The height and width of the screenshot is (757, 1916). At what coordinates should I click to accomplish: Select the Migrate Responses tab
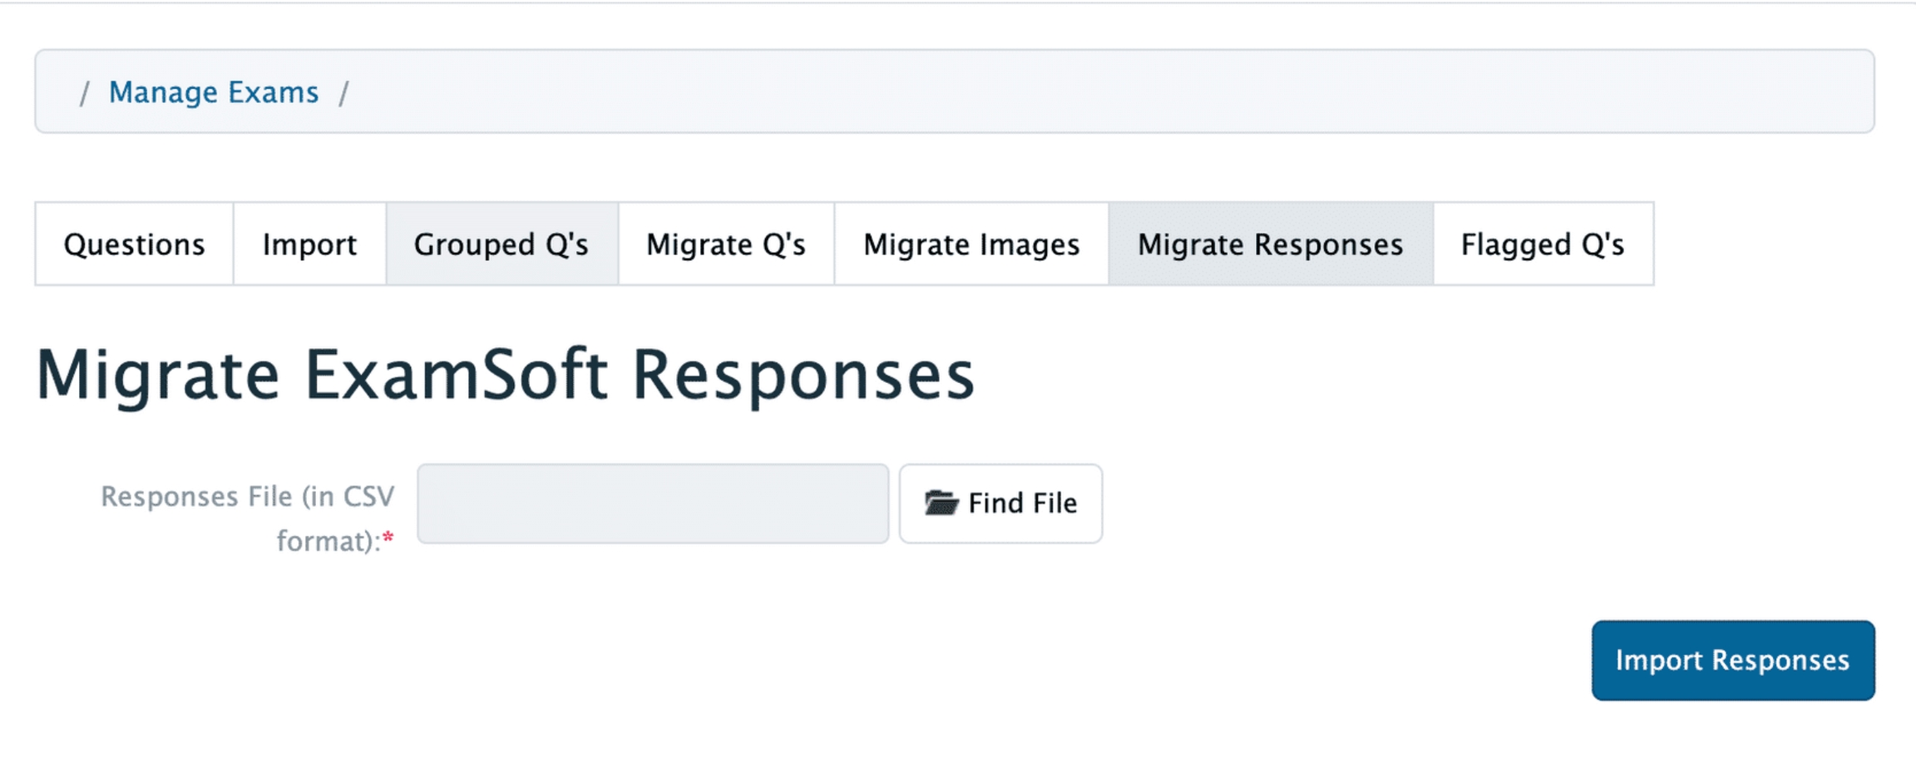[x=1270, y=244]
